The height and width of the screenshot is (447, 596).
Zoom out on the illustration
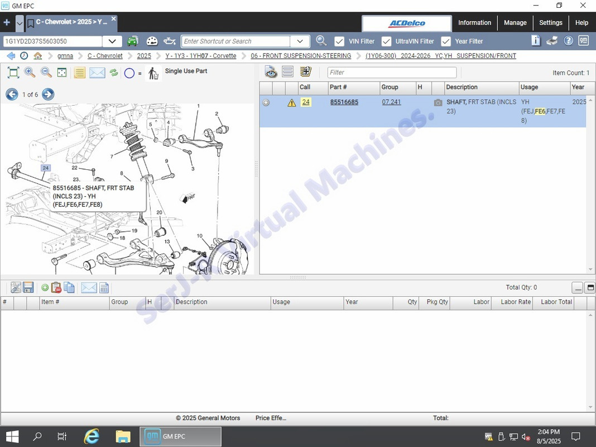(x=46, y=72)
